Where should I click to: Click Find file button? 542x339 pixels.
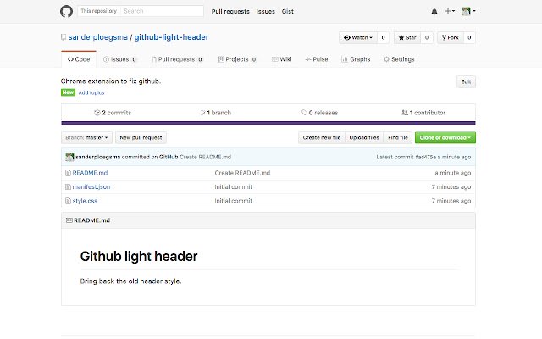click(397, 137)
